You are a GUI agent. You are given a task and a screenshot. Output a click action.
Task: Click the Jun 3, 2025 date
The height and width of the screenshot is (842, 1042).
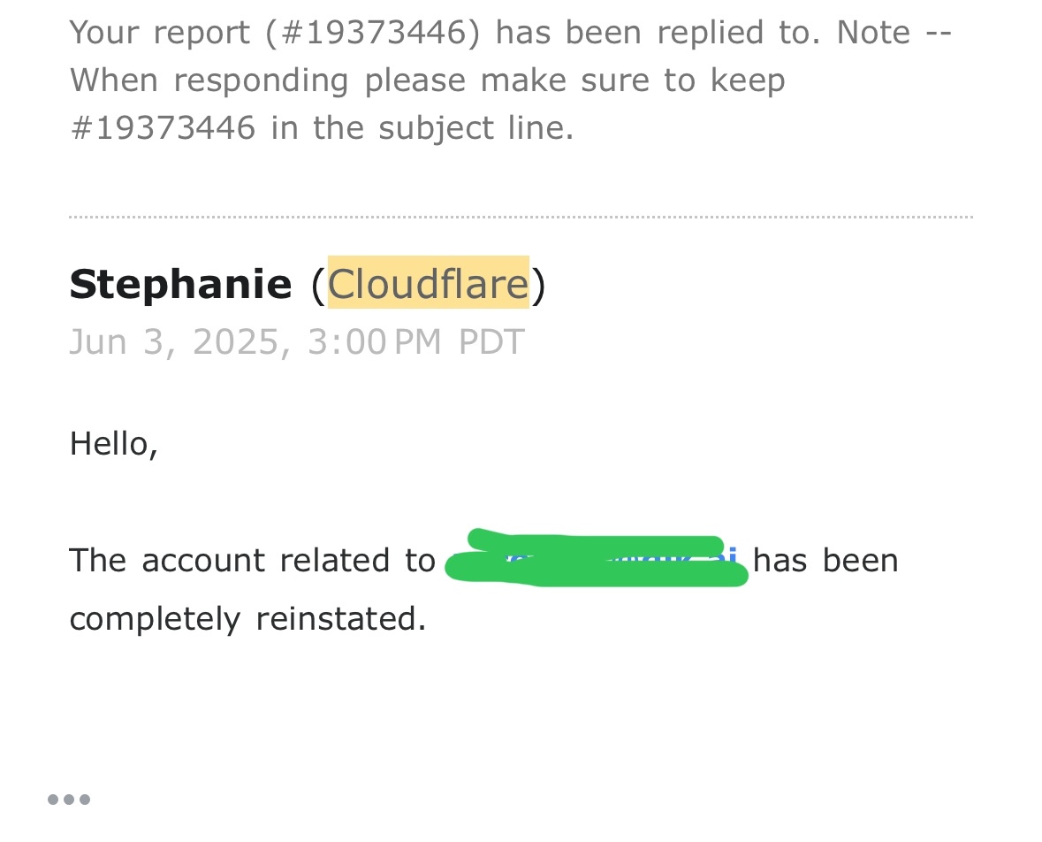(x=179, y=341)
